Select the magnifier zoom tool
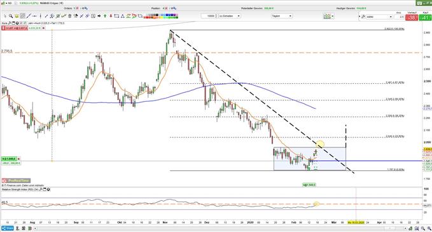This screenshot has width=432, height=232. click(x=11, y=16)
